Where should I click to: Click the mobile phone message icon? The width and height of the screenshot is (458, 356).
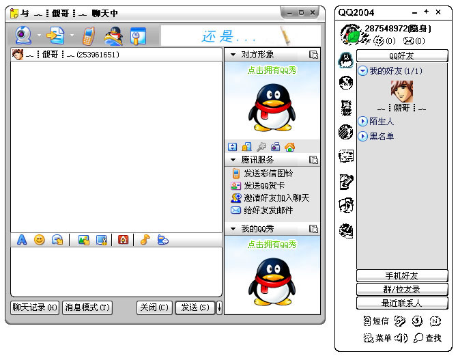click(89, 36)
